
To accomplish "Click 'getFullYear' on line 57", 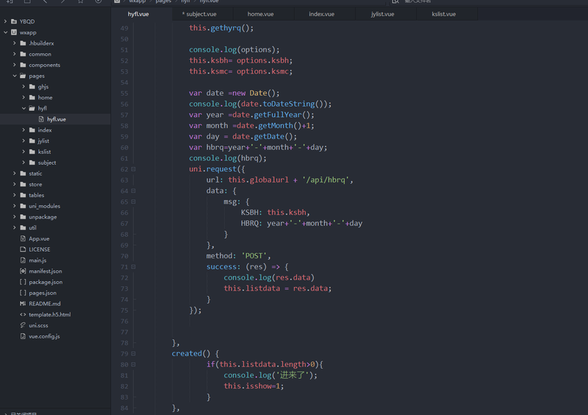I will (x=277, y=115).
